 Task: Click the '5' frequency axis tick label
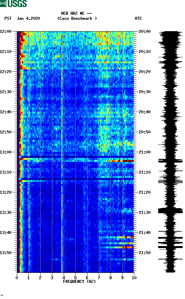click(x=75, y=278)
